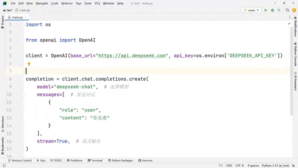Click stream=True on line 16
Image resolution: width=298 pixels, height=168 pixels.
52,141
